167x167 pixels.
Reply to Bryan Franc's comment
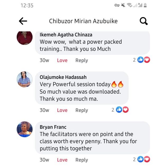coord(82,160)
